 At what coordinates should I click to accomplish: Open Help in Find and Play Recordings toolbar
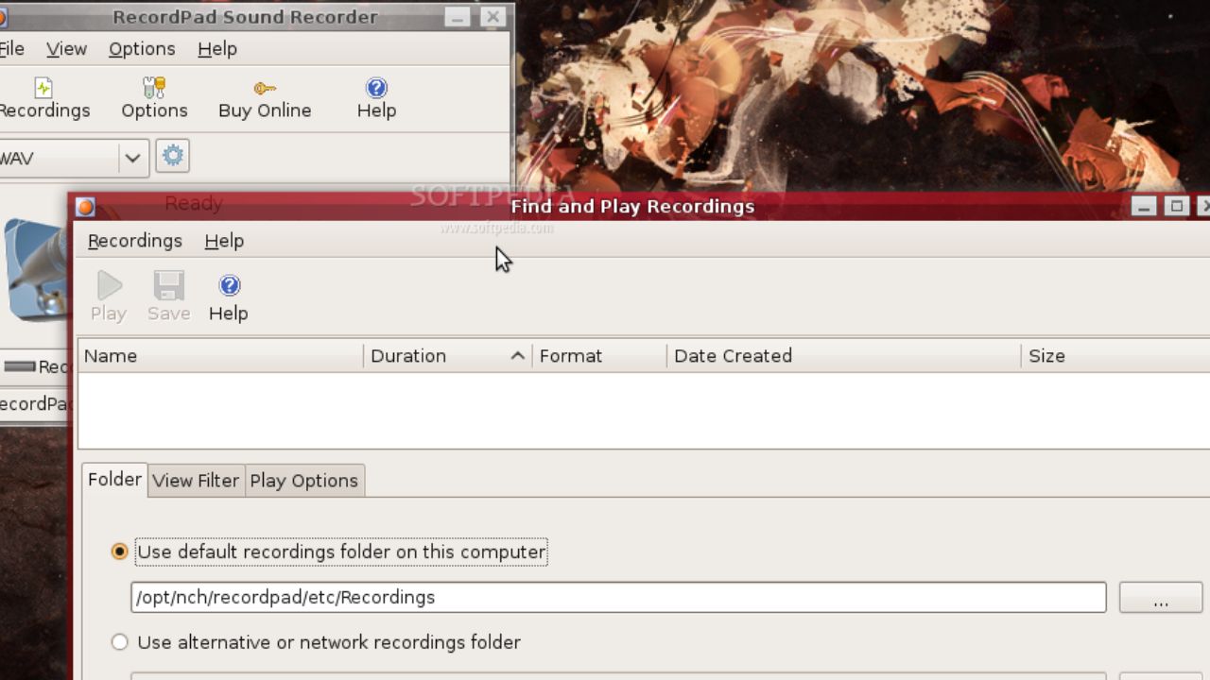pyautogui.click(x=229, y=297)
